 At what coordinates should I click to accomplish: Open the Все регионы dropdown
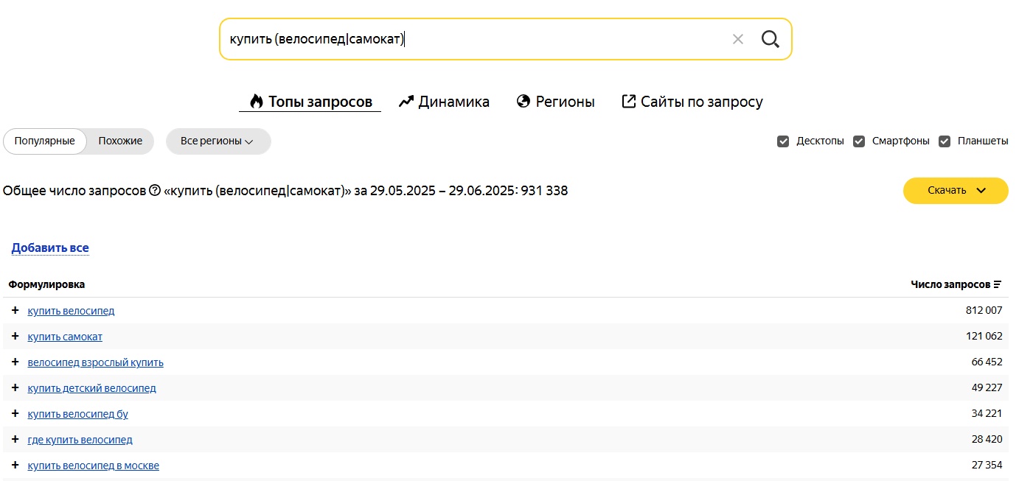[218, 141]
